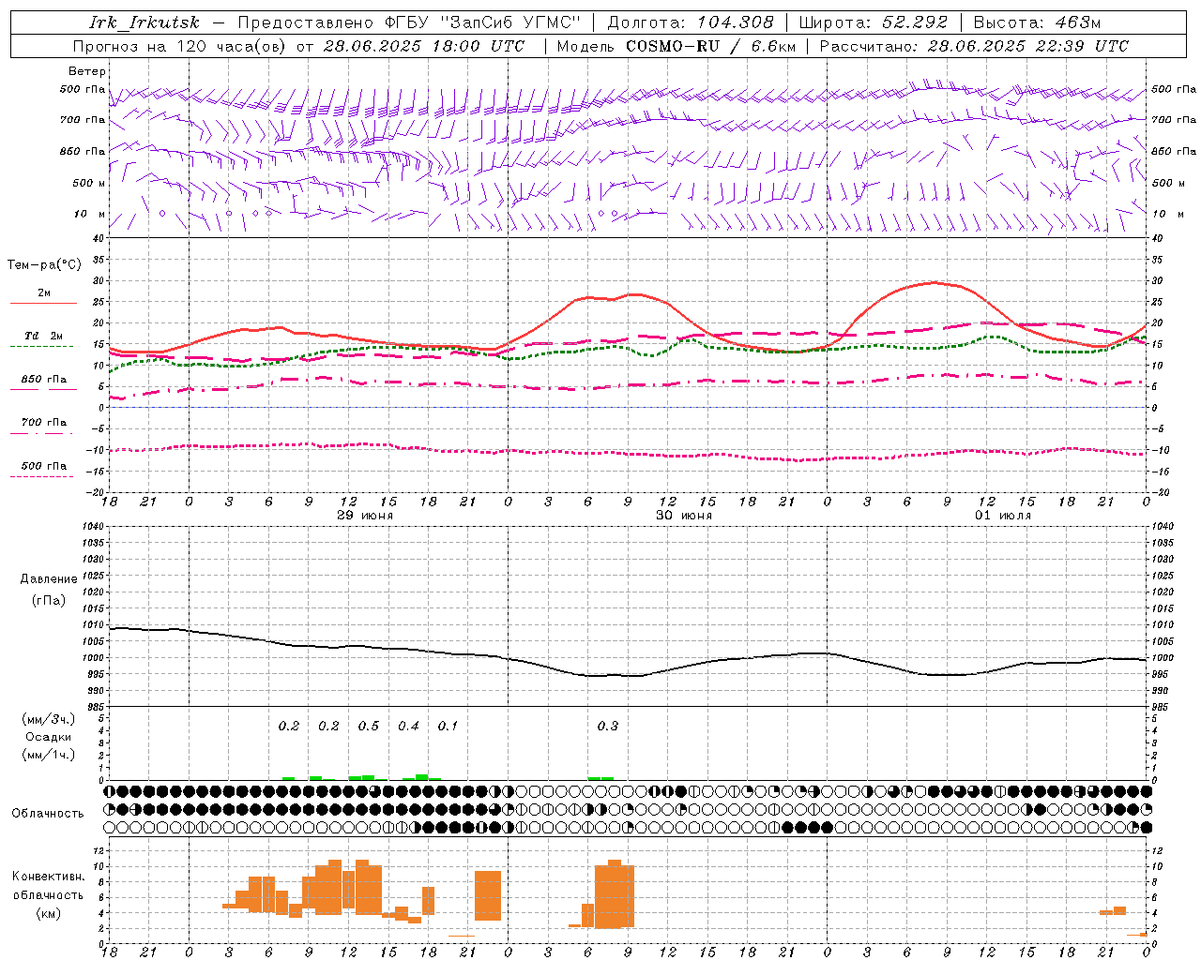Click the 30 июня date label

tap(684, 516)
